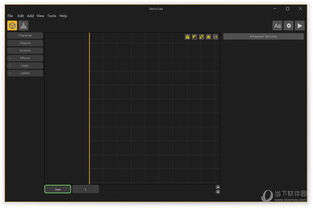Close the Untitled window

[300, 9]
